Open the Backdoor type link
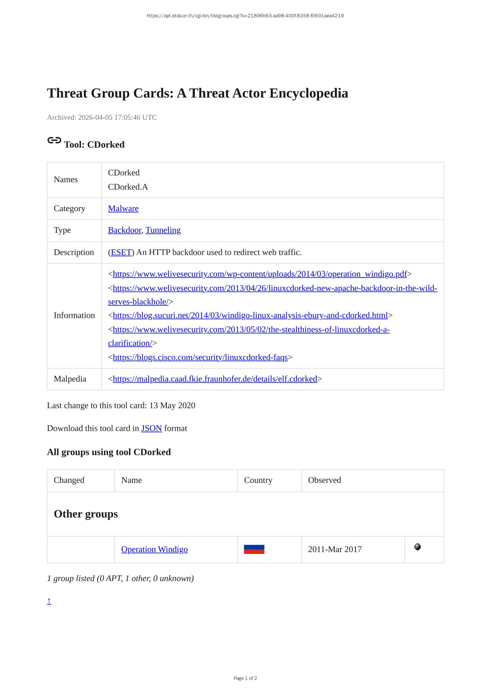The height and width of the screenshot is (694, 491). tap(125, 230)
